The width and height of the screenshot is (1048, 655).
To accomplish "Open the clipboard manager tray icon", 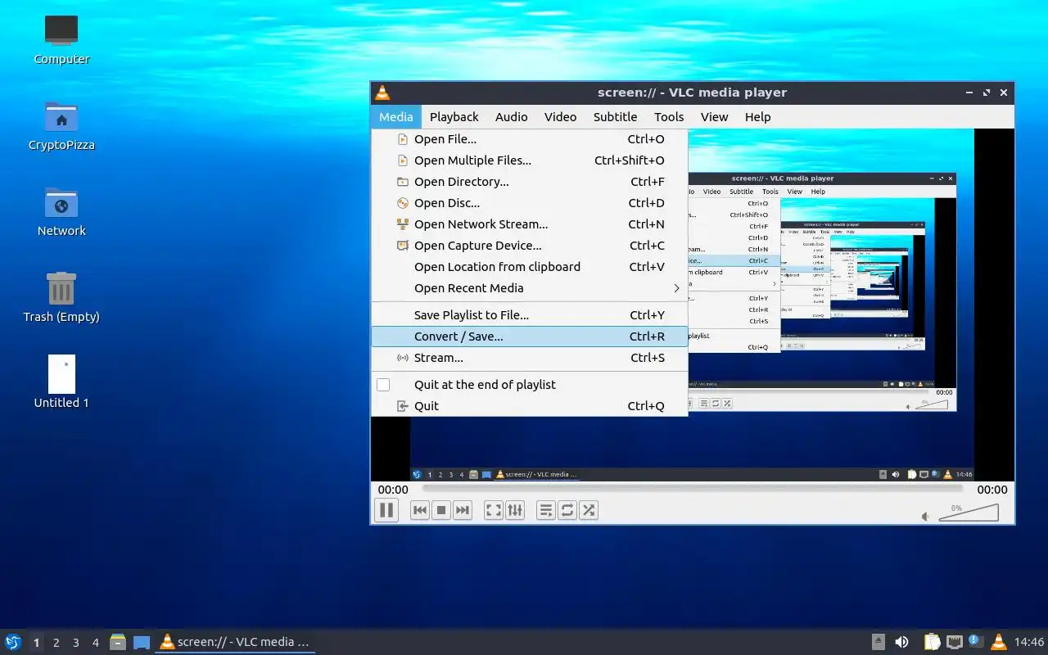I will pyautogui.click(x=933, y=642).
